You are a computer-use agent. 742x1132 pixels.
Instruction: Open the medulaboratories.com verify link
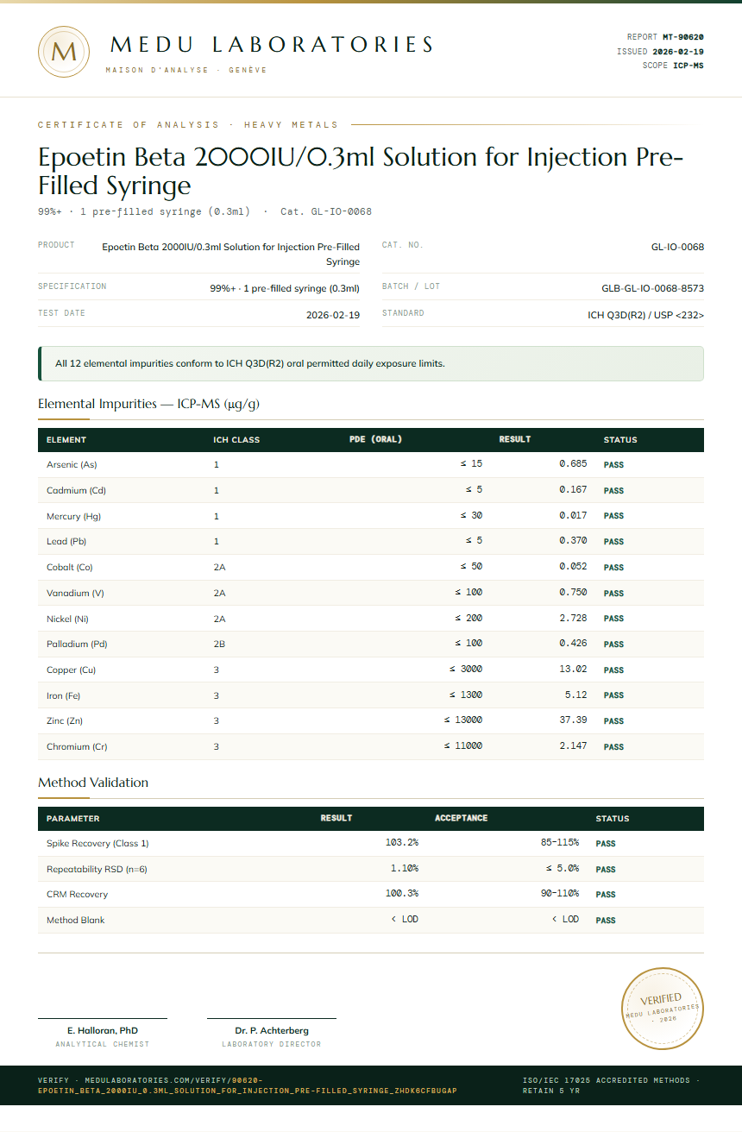pos(247,1085)
